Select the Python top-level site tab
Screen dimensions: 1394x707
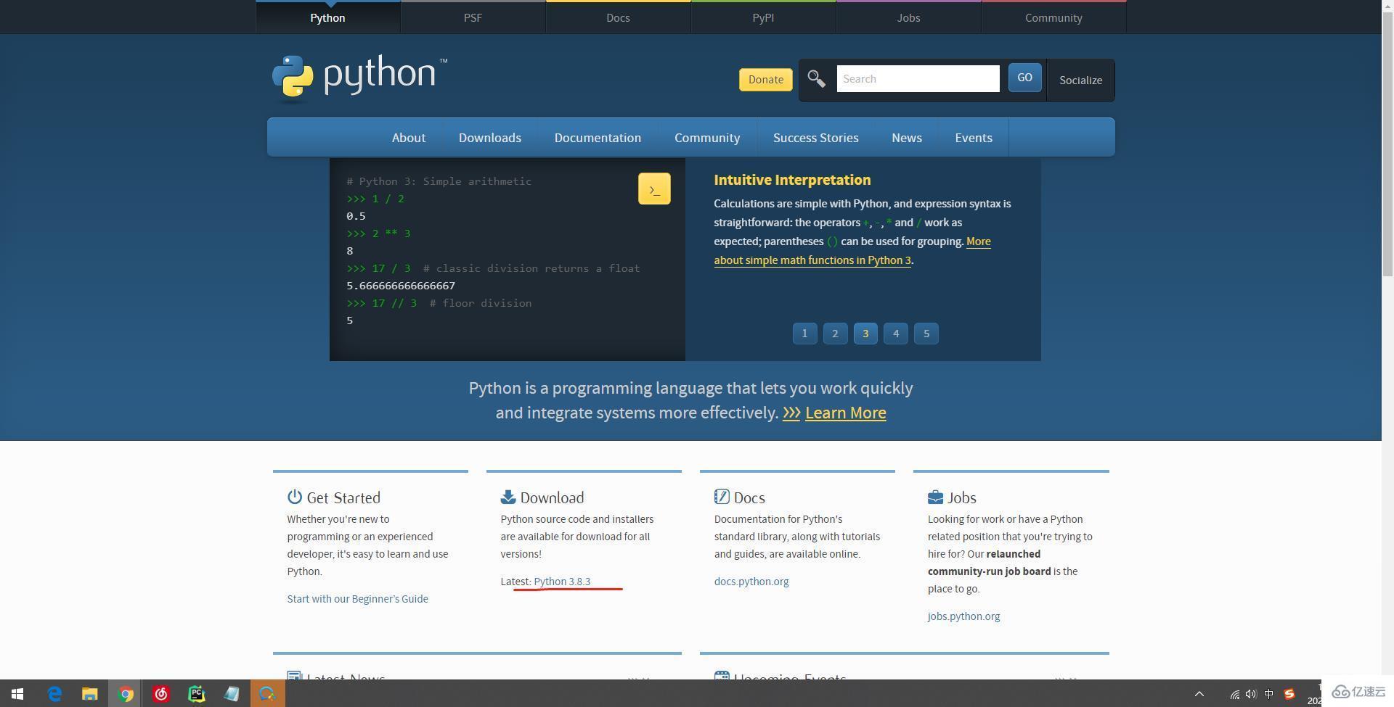[x=327, y=17]
